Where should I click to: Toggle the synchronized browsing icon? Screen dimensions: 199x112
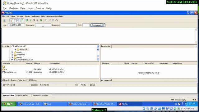click(x=53, y=20)
